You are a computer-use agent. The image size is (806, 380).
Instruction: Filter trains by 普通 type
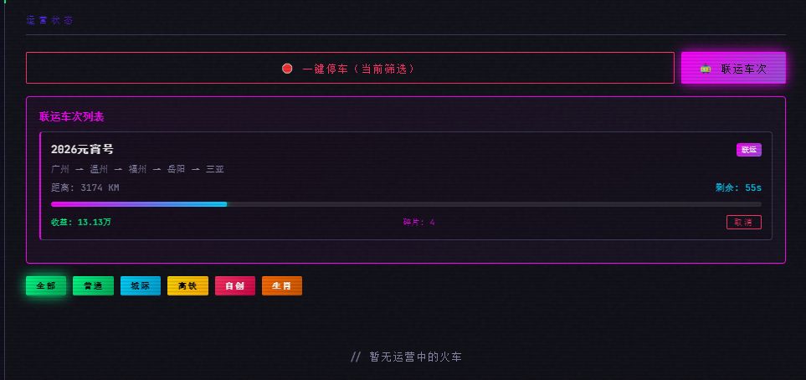click(x=93, y=286)
